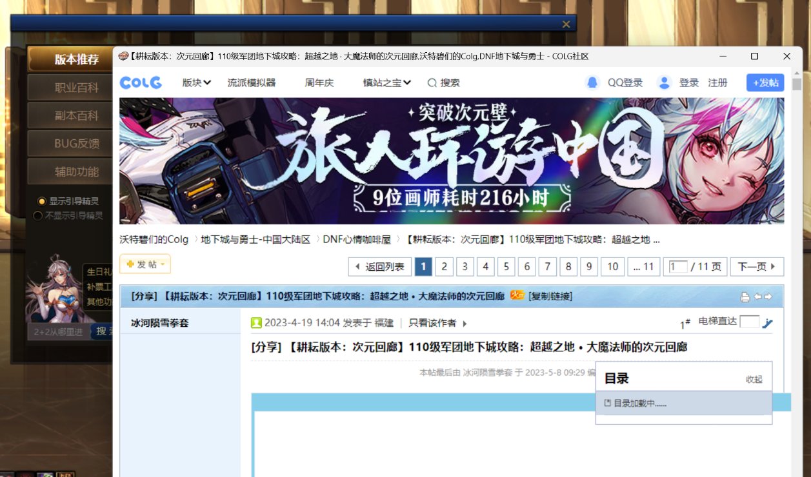Screen dimensions: 811x477
Task: Click the 搜索 button in the game panel
Action: [x=102, y=332]
